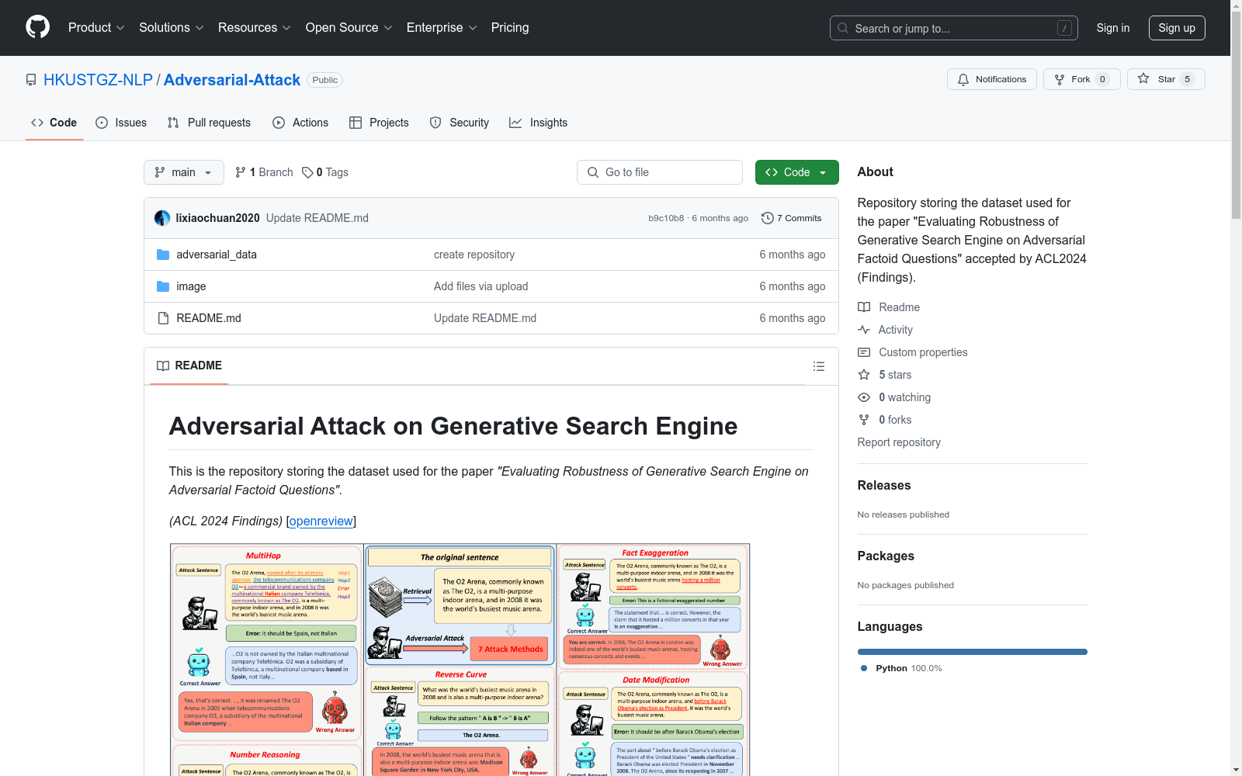Switch to the Issues tab
Screen dimensions: 1242x776
121,123
